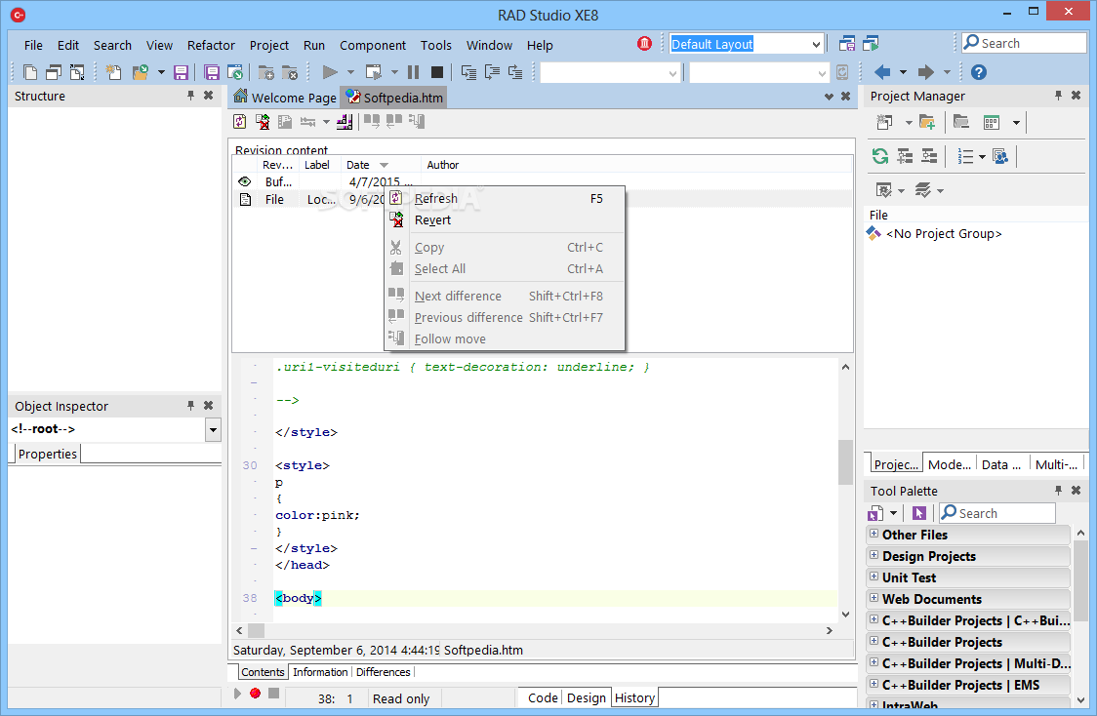This screenshot has width=1097, height=716.
Task: Close the Softpedia.htm editor page with X
Action: pos(846,97)
